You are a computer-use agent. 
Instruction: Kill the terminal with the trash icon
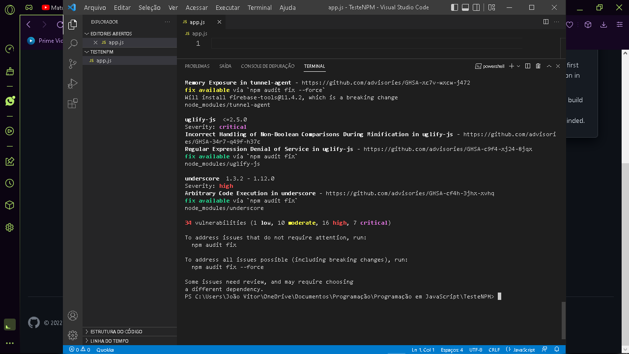click(538, 66)
